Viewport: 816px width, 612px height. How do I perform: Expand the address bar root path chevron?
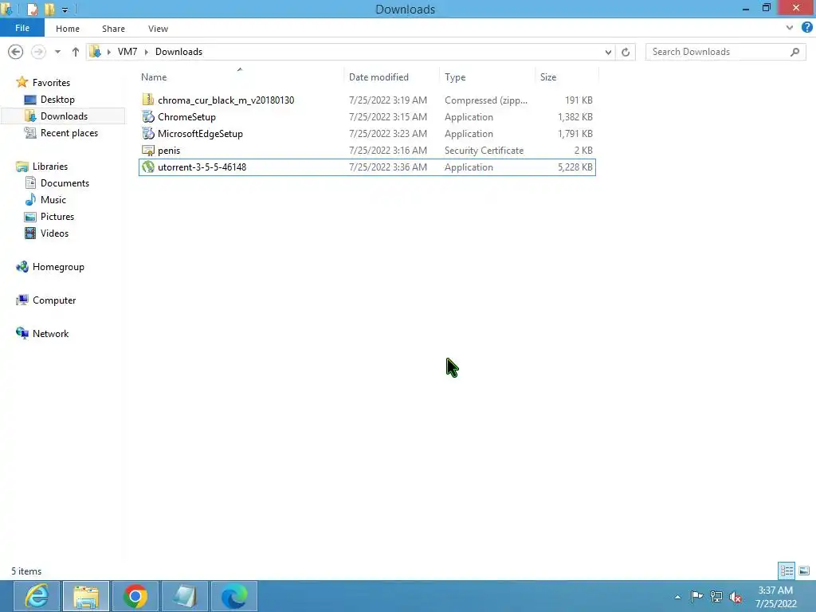pyautogui.click(x=108, y=52)
